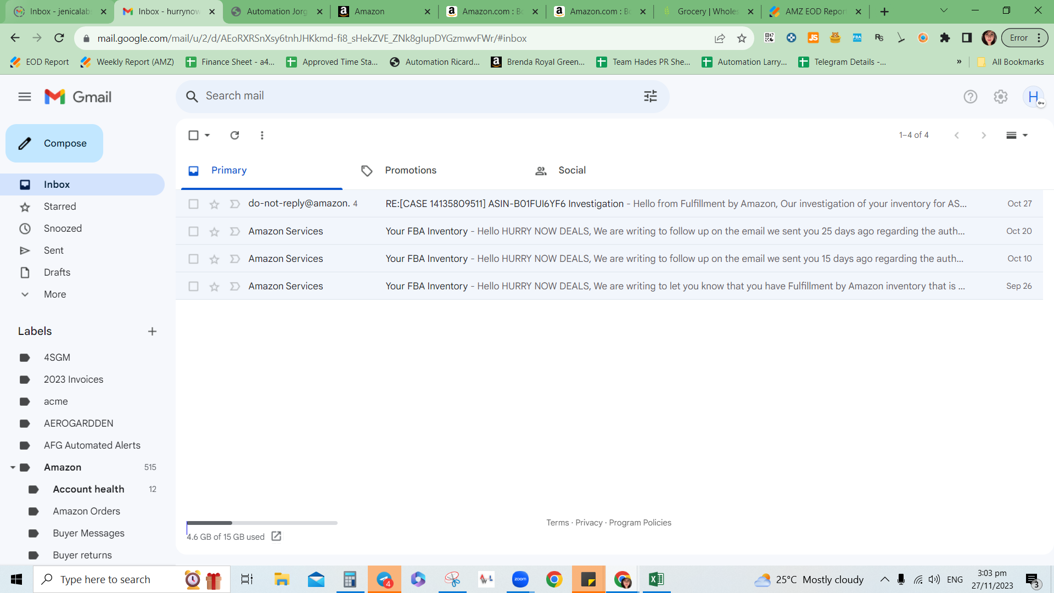Switch to the AMZ EOD Report browser tab
Screen dimensions: 1054x593
pyautogui.click(x=816, y=12)
